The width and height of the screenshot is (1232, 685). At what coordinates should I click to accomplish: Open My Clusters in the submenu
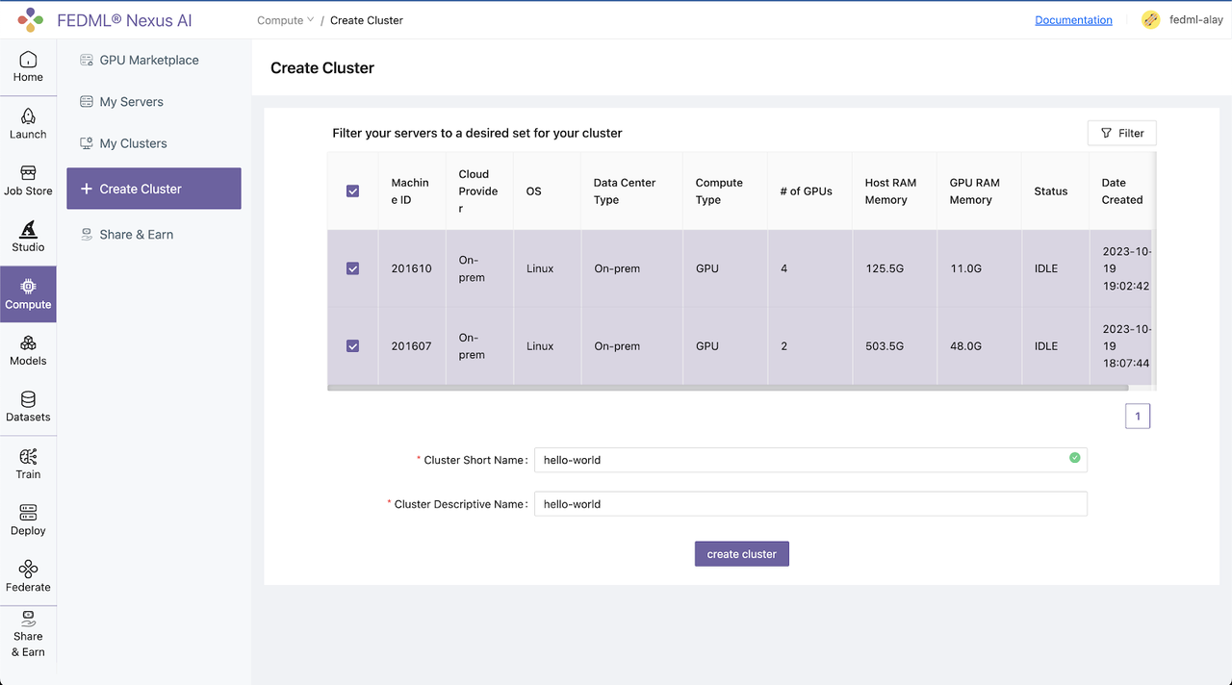click(x=133, y=143)
